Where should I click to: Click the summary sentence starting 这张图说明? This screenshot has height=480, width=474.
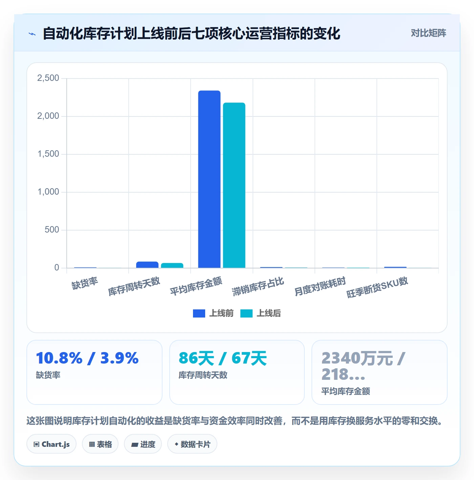(236, 421)
